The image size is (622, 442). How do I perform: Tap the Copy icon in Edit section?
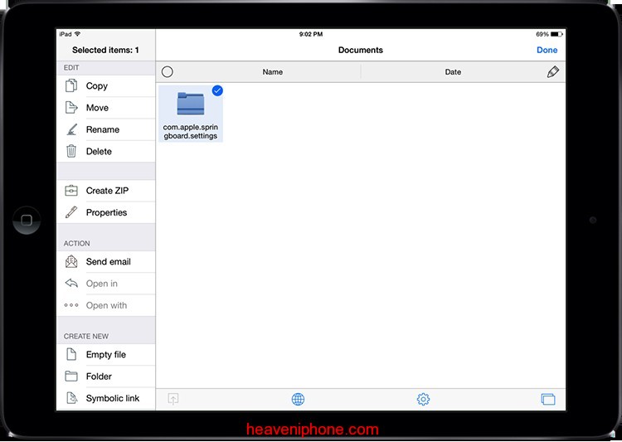[x=72, y=86]
